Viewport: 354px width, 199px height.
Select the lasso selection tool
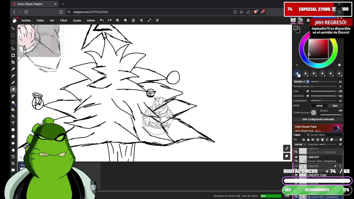click(x=13, y=49)
